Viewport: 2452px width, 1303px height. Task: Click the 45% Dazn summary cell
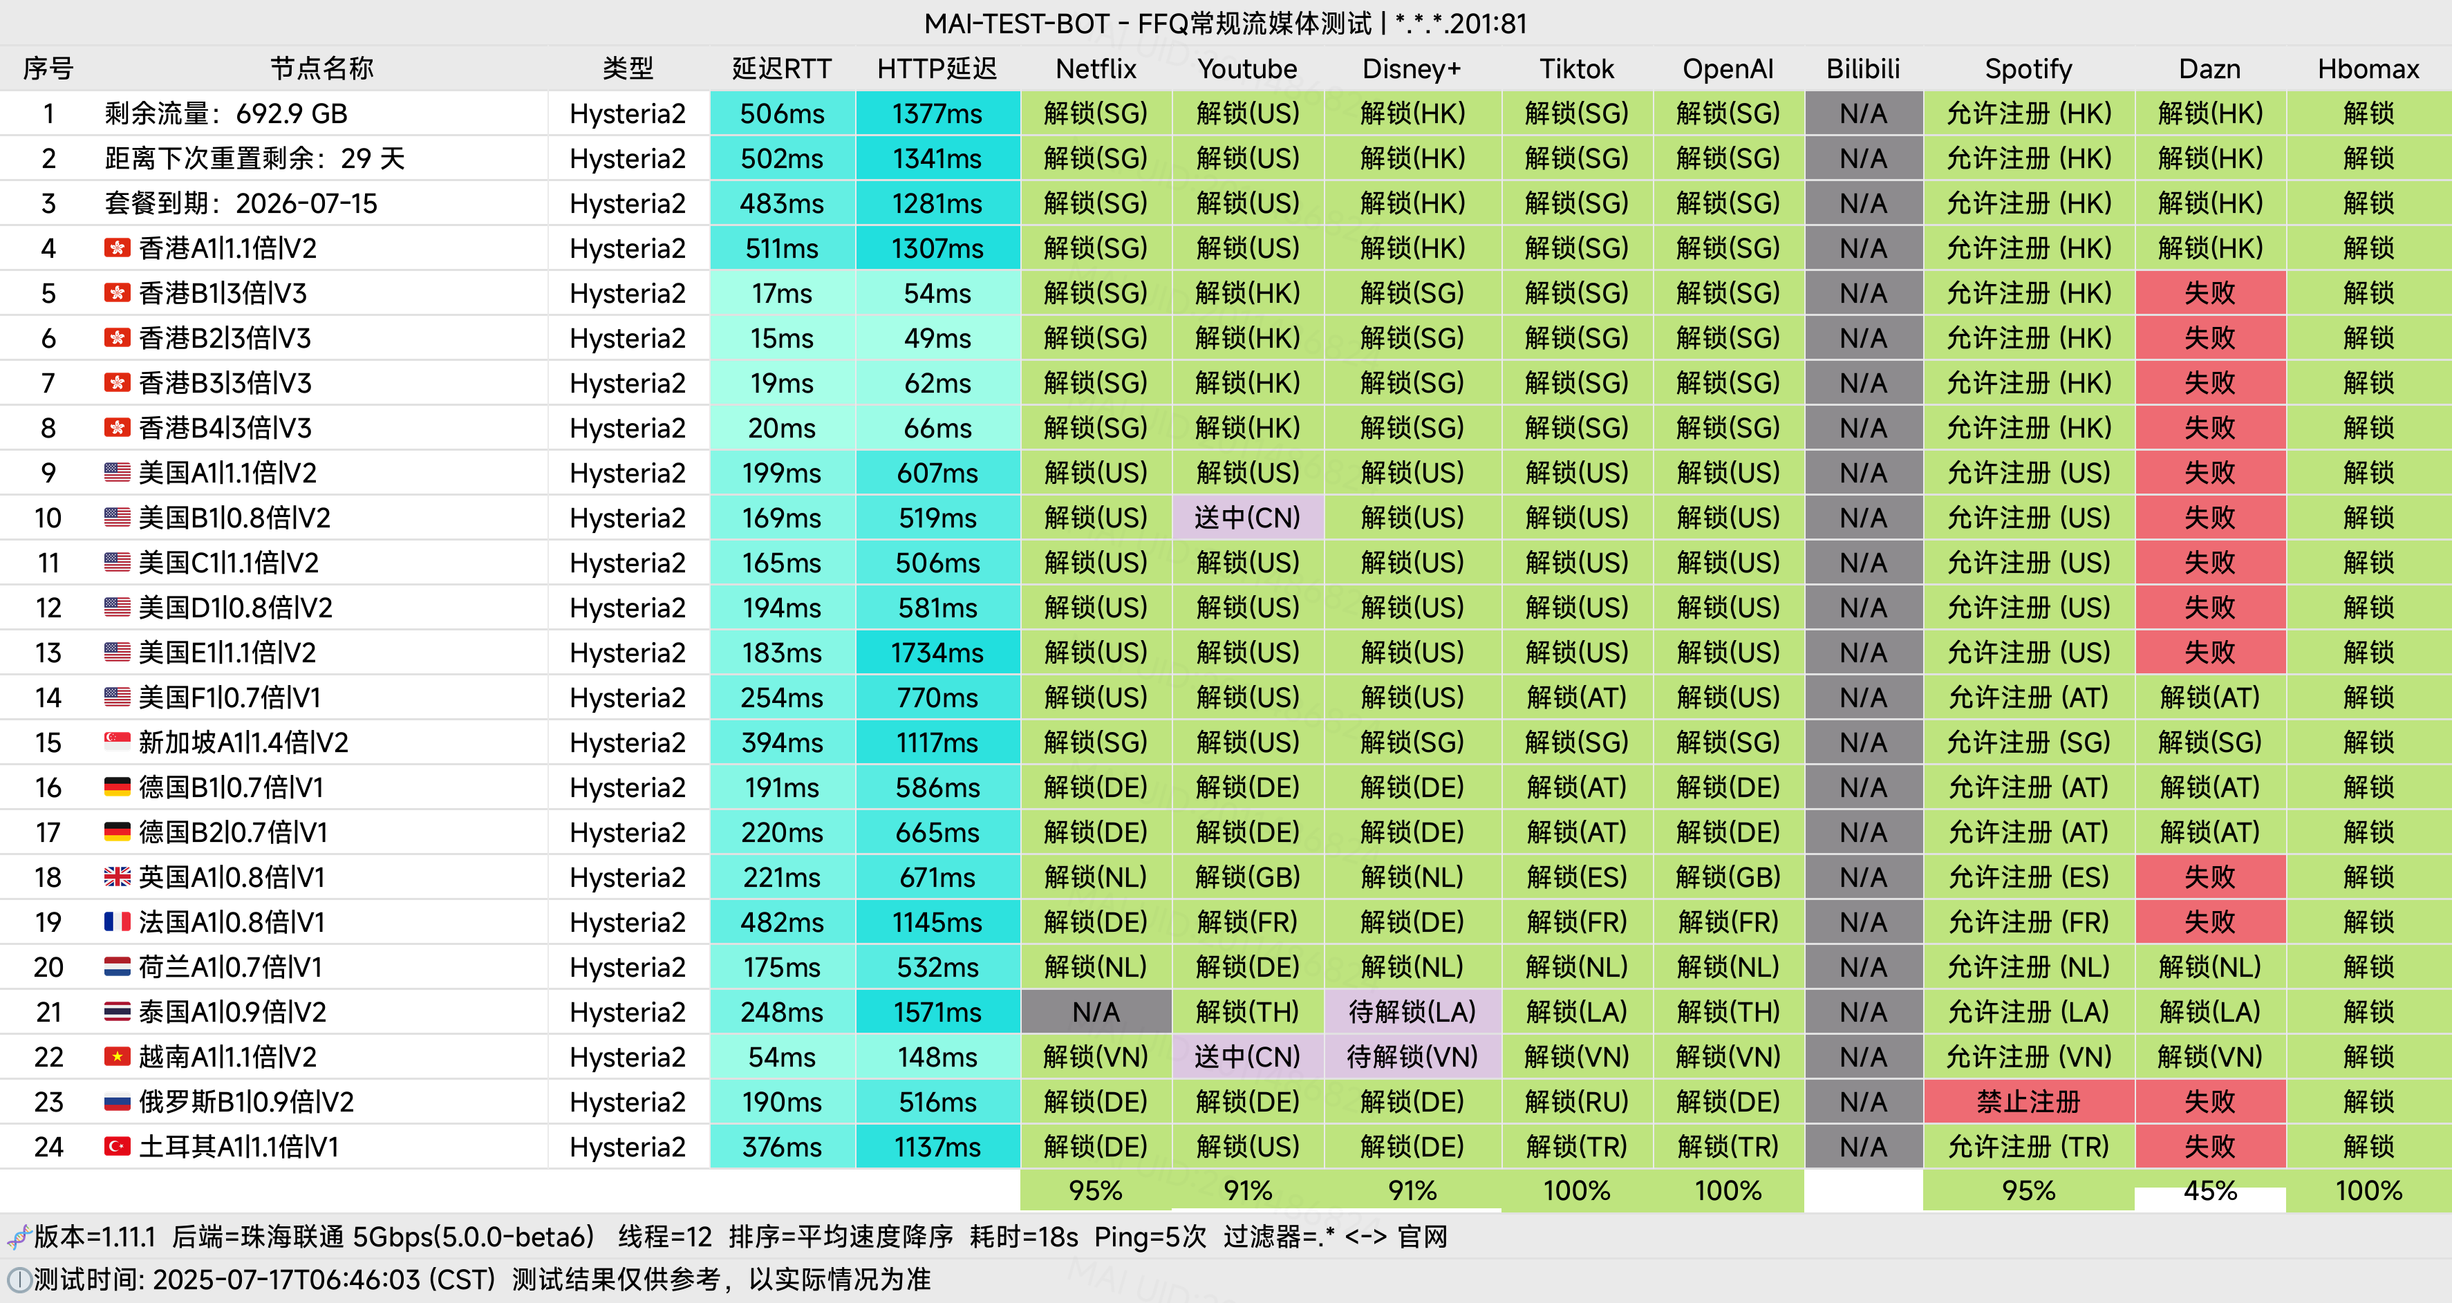(x=2209, y=1191)
